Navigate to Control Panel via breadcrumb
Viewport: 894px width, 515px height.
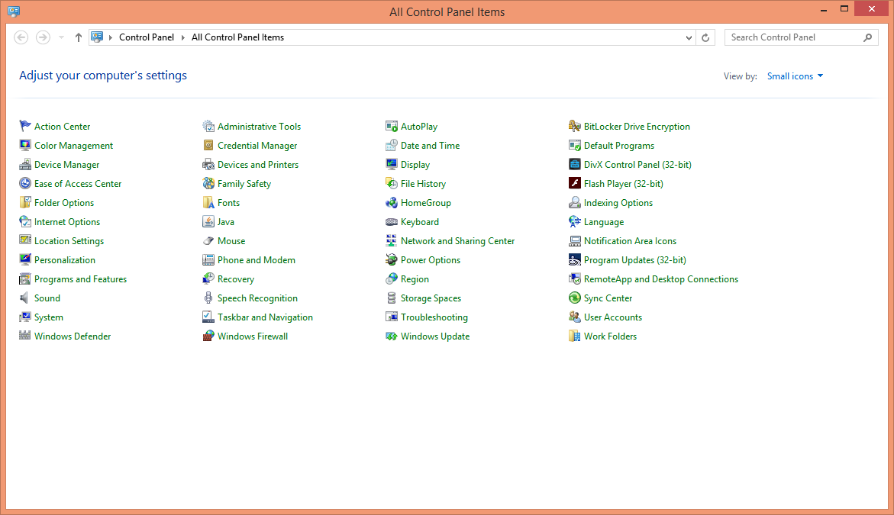point(147,37)
